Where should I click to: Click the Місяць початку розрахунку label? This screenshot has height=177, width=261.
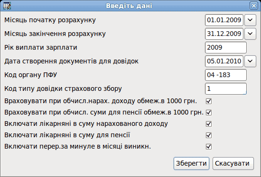(50, 20)
